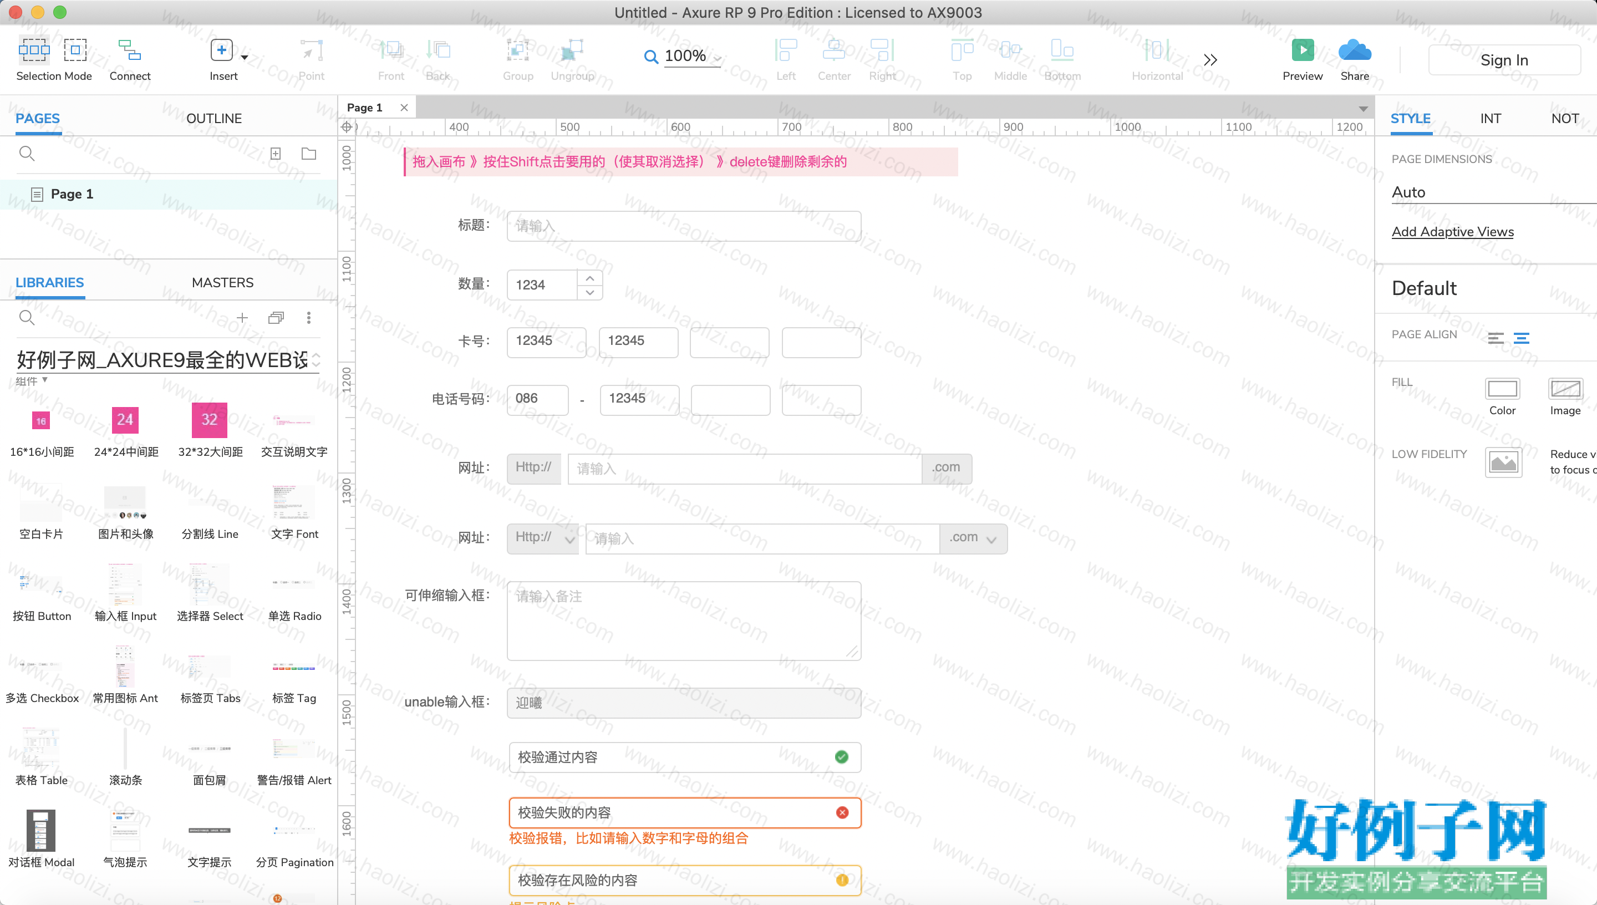Add a new page icon
Image resolution: width=1597 pixels, height=905 pixels.
click(x=276, y=154)
